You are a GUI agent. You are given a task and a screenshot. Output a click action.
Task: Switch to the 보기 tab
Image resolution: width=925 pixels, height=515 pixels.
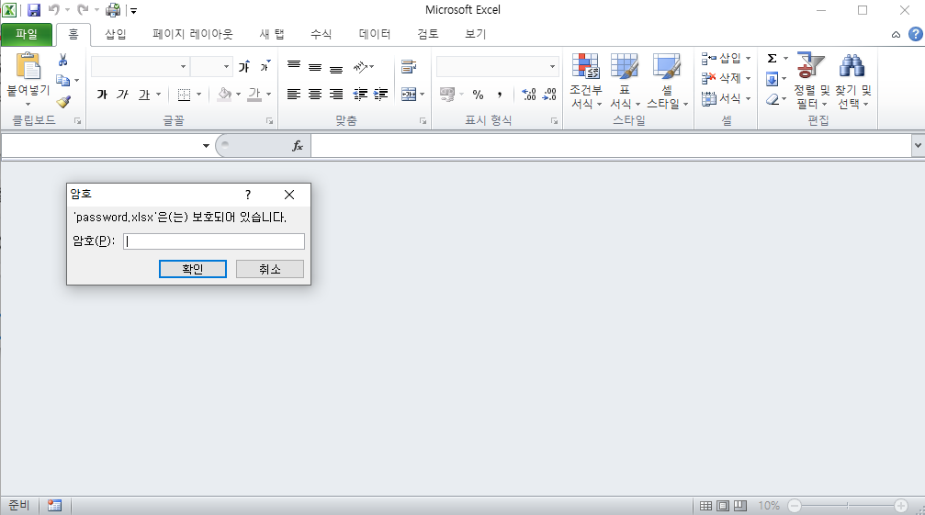coord(476,34)
